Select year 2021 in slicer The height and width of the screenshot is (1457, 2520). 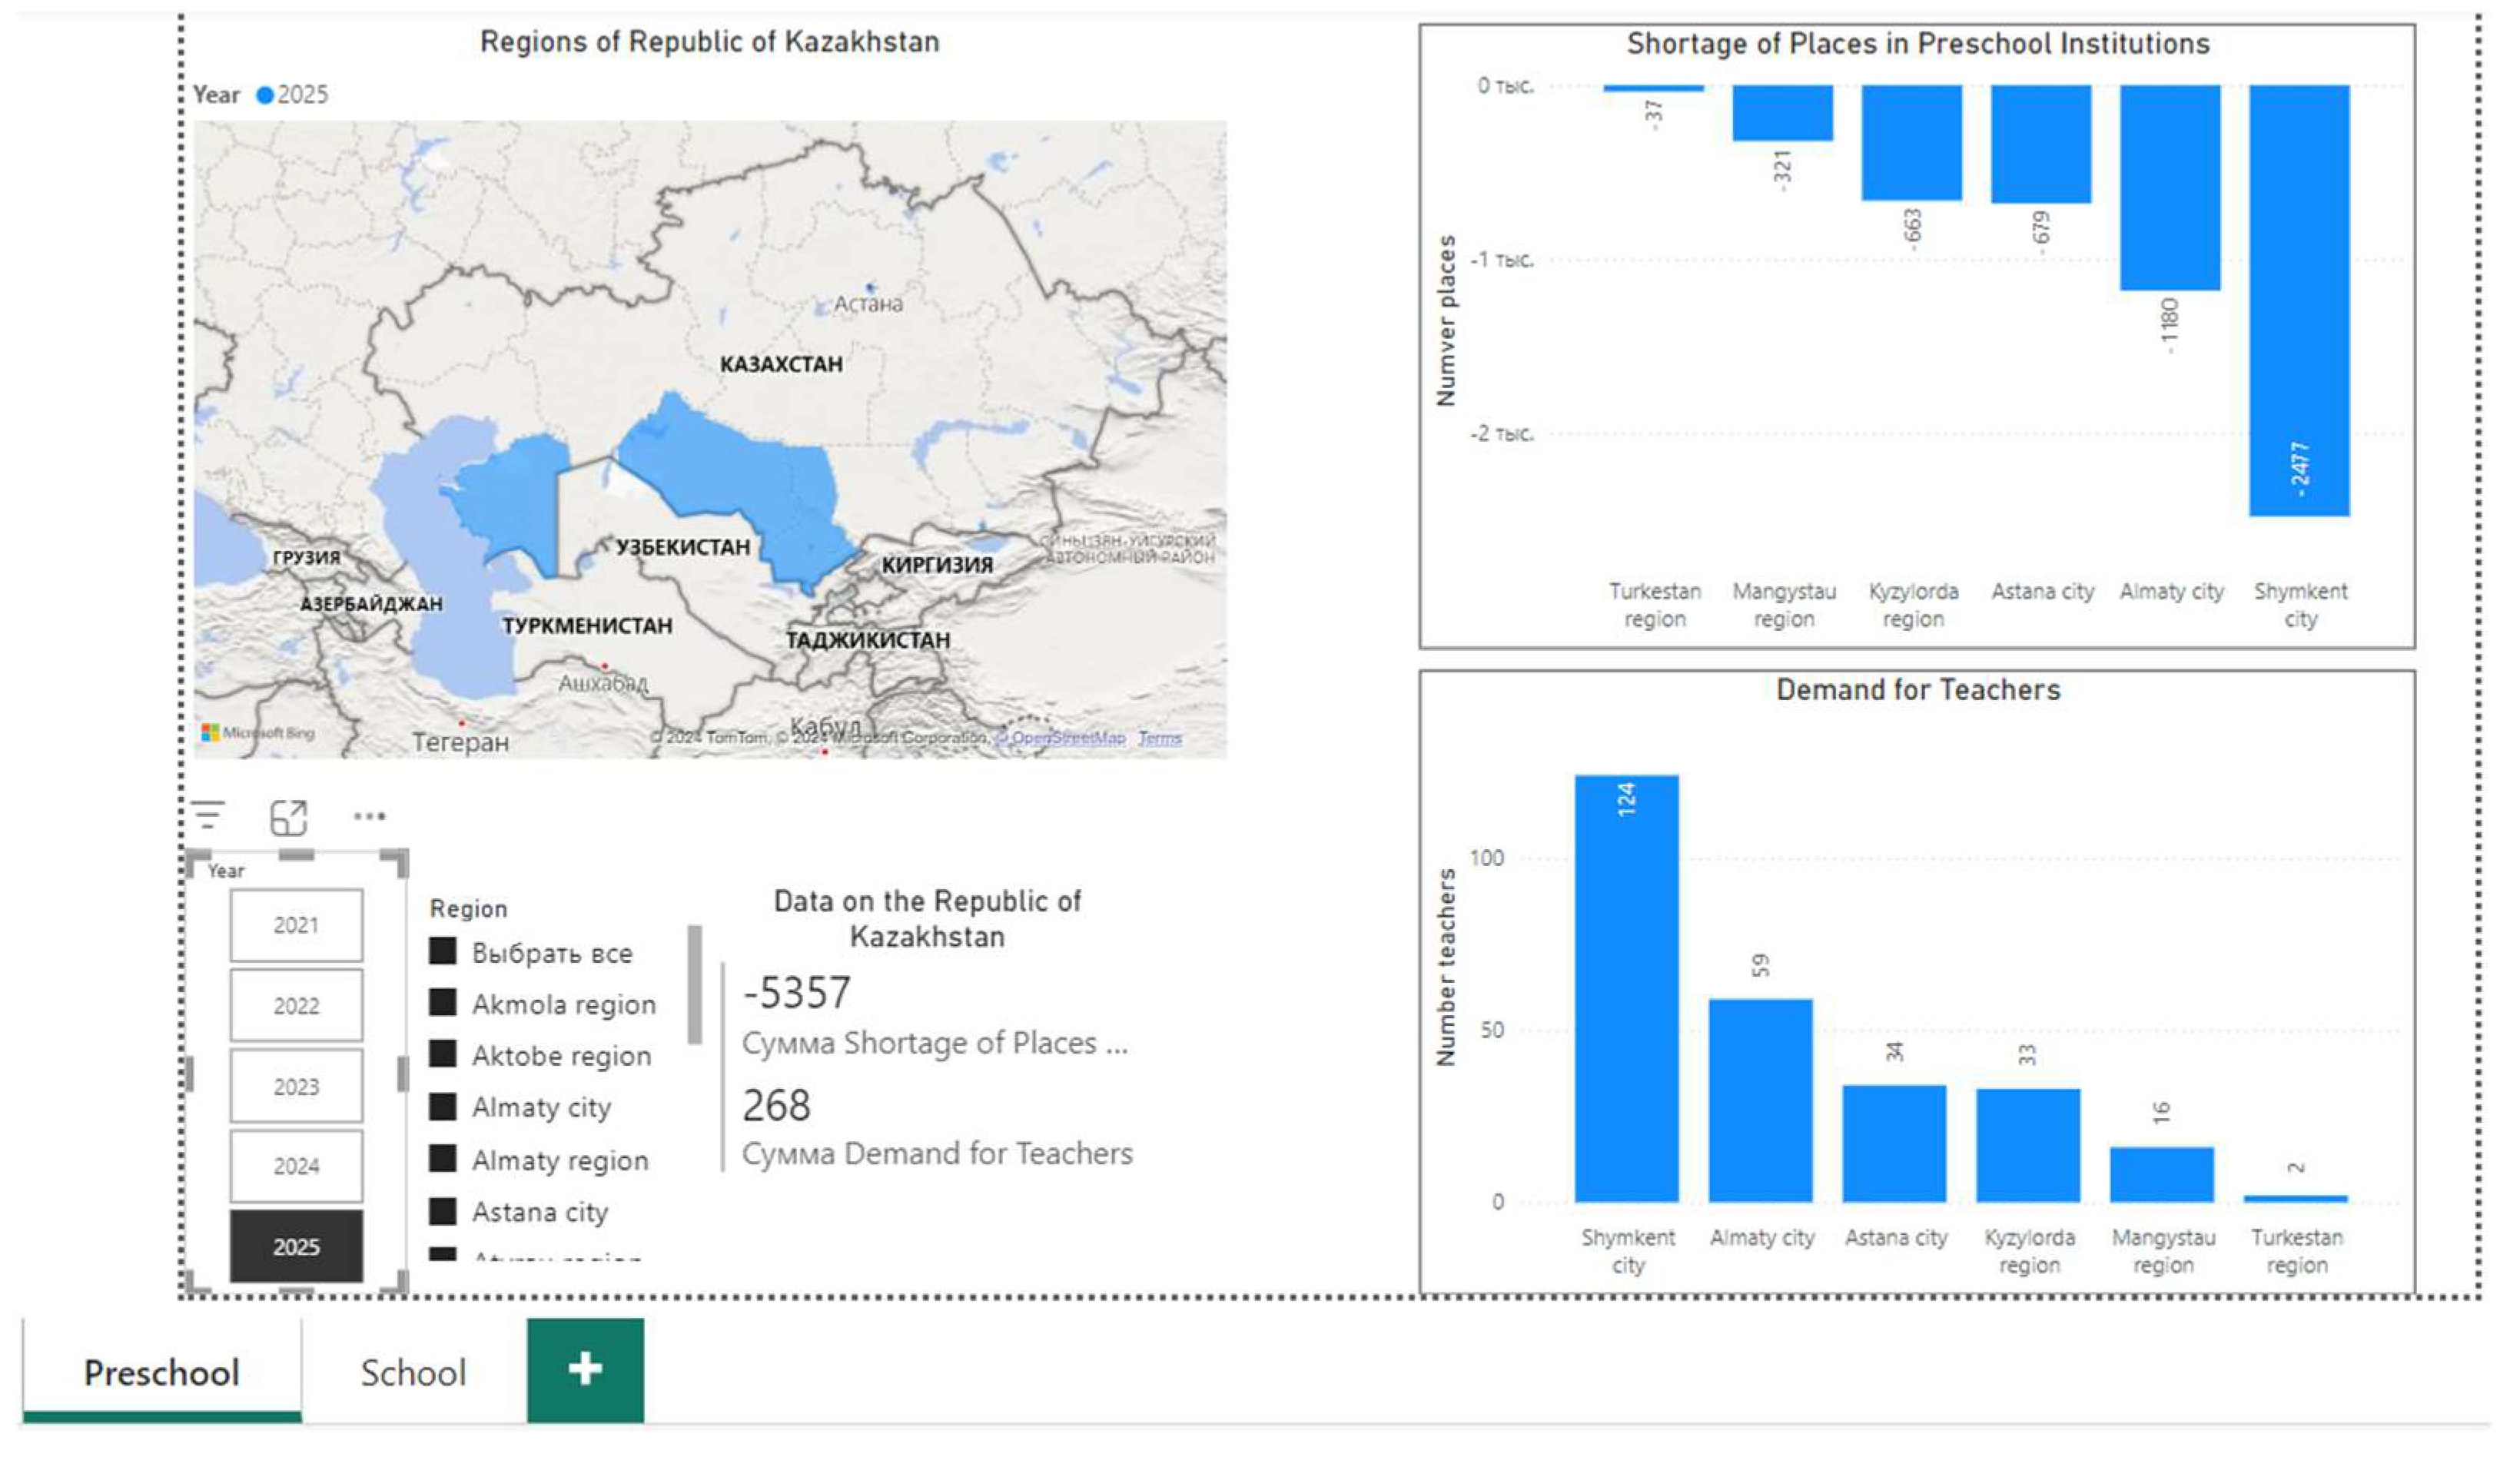click(x=296, y=925)
